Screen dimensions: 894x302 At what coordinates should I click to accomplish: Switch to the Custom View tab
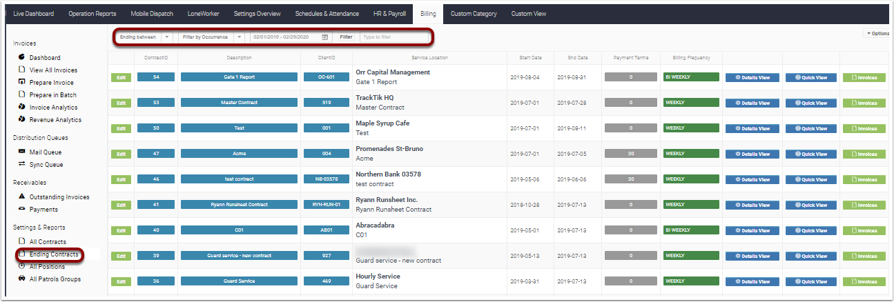point(529,14)
